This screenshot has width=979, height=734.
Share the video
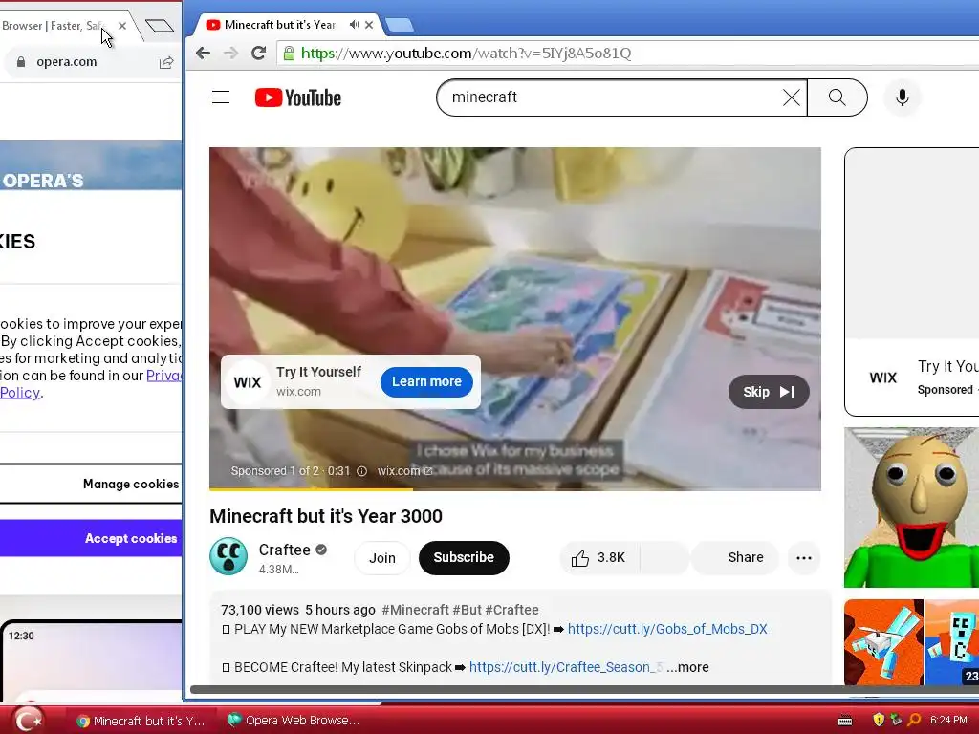pyautogui.click(x=735, y=558)
